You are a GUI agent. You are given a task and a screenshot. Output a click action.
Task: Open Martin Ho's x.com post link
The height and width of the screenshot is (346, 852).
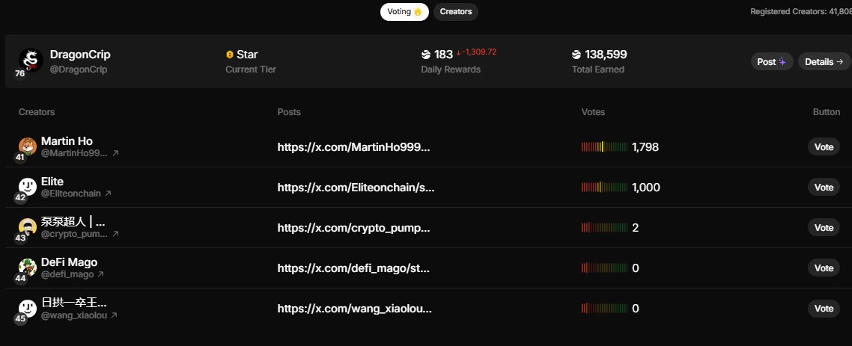click(x=353, y=147)
